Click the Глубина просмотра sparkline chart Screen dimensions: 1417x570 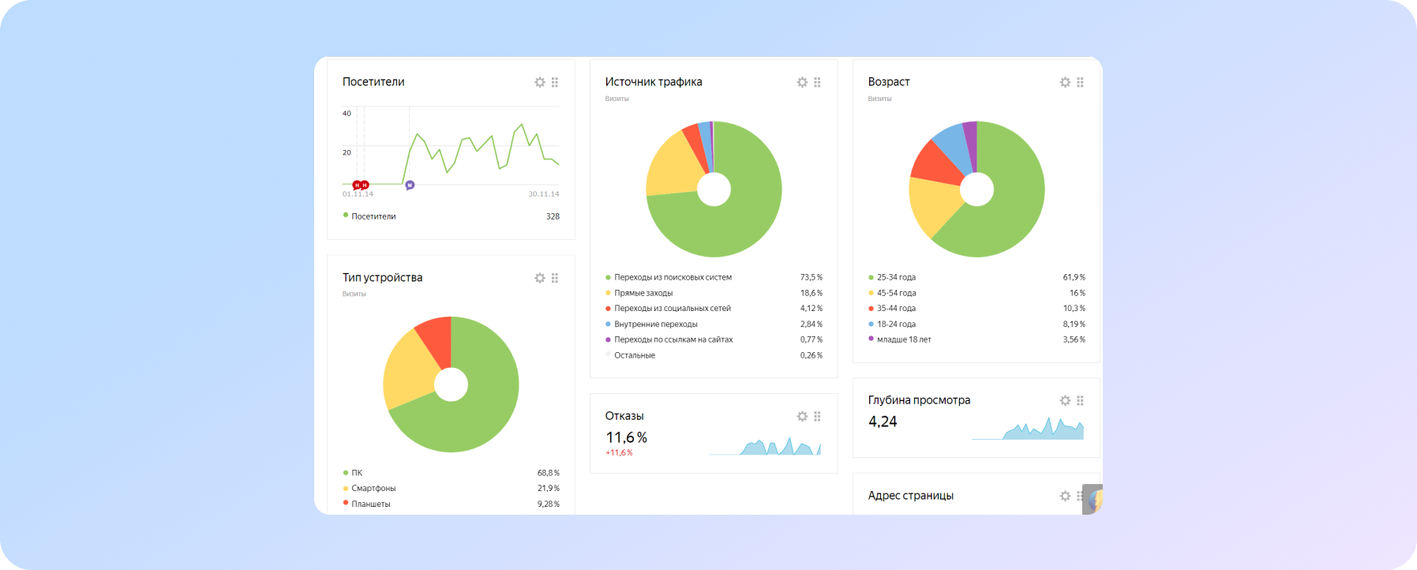pos(1028,429)
